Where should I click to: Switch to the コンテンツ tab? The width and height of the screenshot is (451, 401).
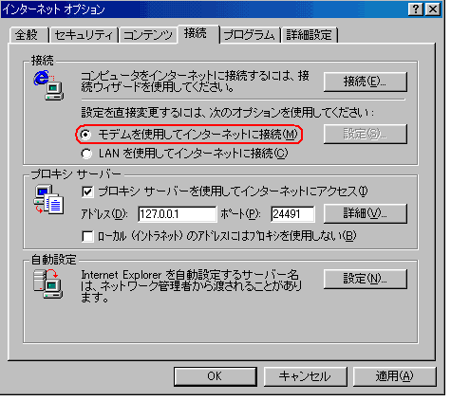tap(148, 35)
